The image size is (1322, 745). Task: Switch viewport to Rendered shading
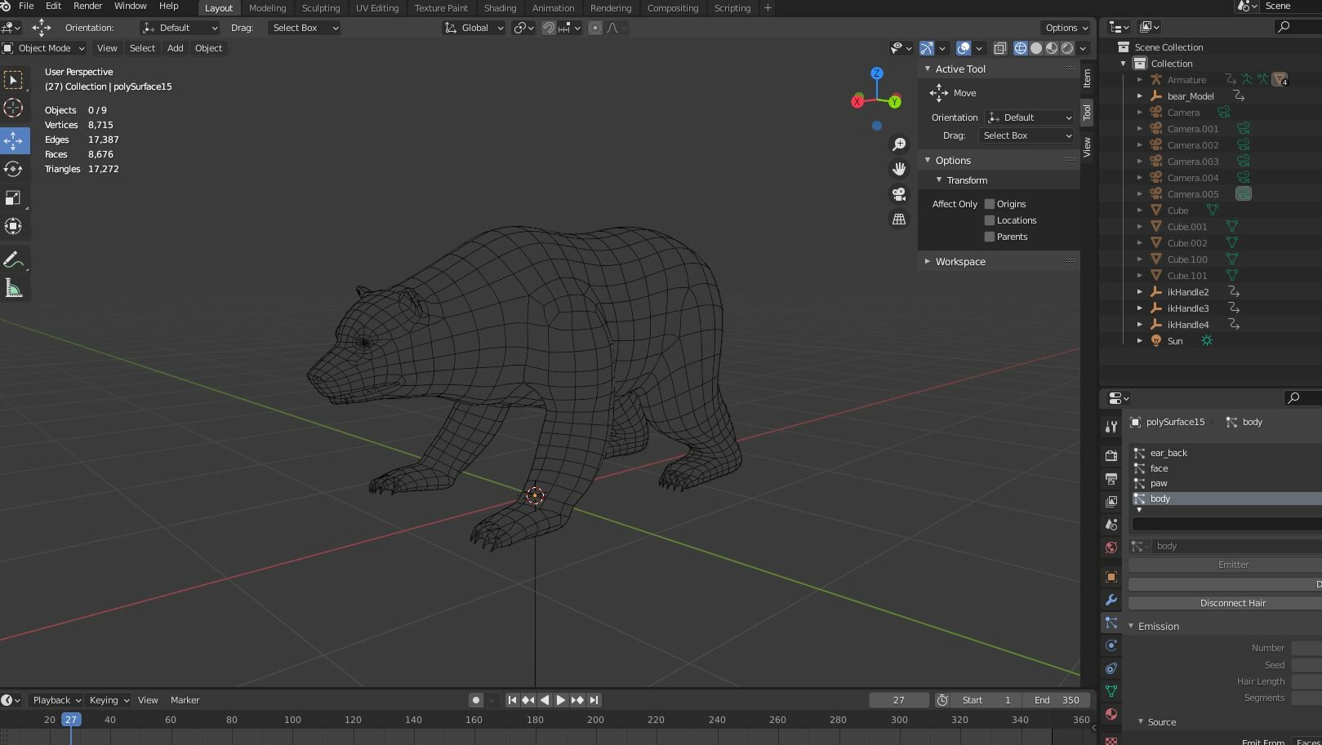(x=1066, y=48)
